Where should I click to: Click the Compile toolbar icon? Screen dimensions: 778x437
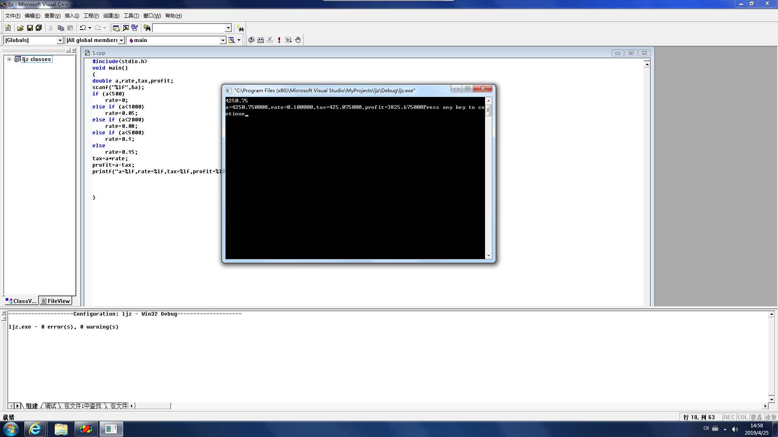[x=251, y=40]
